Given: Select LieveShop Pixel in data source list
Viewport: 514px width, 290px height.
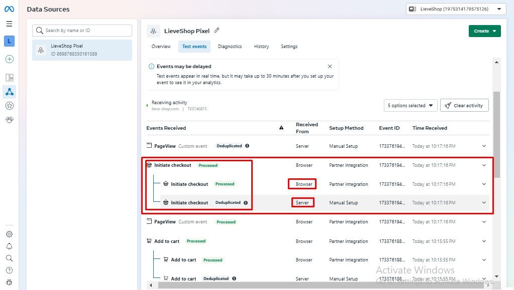Looking at the screenshot, I should click(x=82, y=50).
